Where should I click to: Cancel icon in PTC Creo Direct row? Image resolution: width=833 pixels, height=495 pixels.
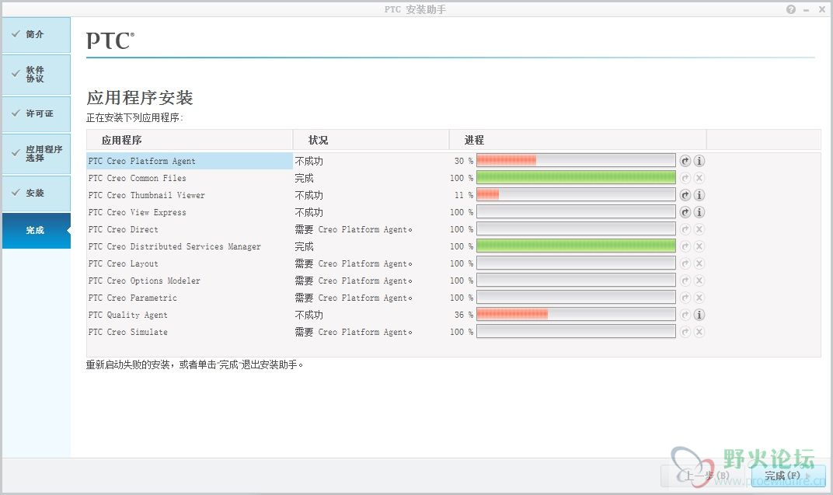(x=699, y=229)
